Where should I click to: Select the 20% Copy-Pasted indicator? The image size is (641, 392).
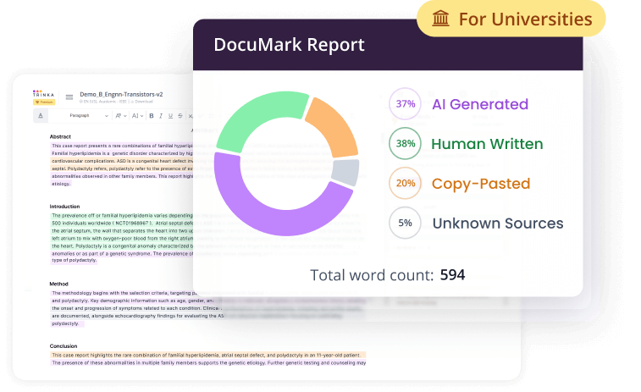tap(405, 183)
